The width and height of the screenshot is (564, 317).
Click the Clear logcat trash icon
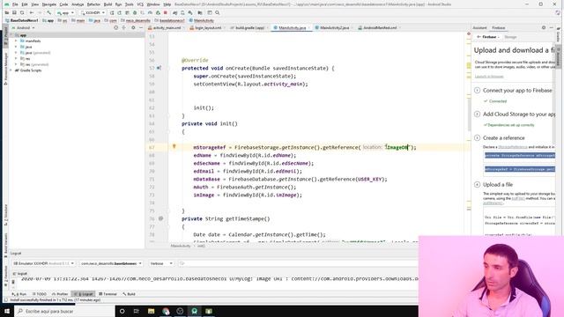(x=13, y=282)
